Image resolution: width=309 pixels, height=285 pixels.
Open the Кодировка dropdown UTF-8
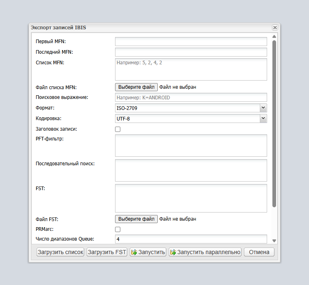pos(191,118)
